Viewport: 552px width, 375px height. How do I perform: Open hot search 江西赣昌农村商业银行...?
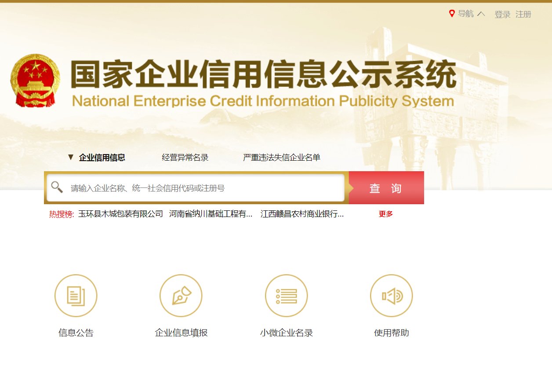pos(302,214)
